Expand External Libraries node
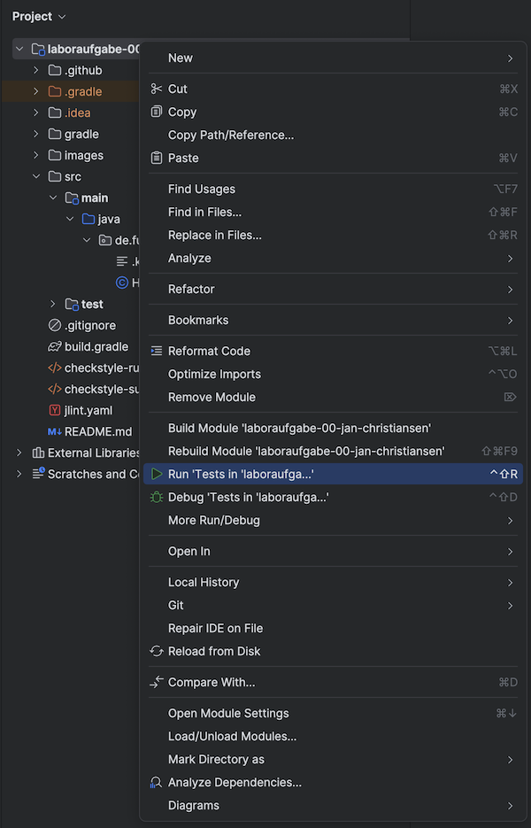 pos(19,453)
